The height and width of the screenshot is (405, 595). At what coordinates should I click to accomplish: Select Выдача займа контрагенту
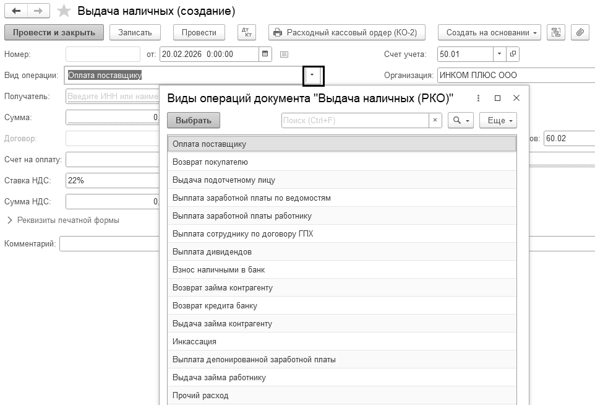pos(342,323)
